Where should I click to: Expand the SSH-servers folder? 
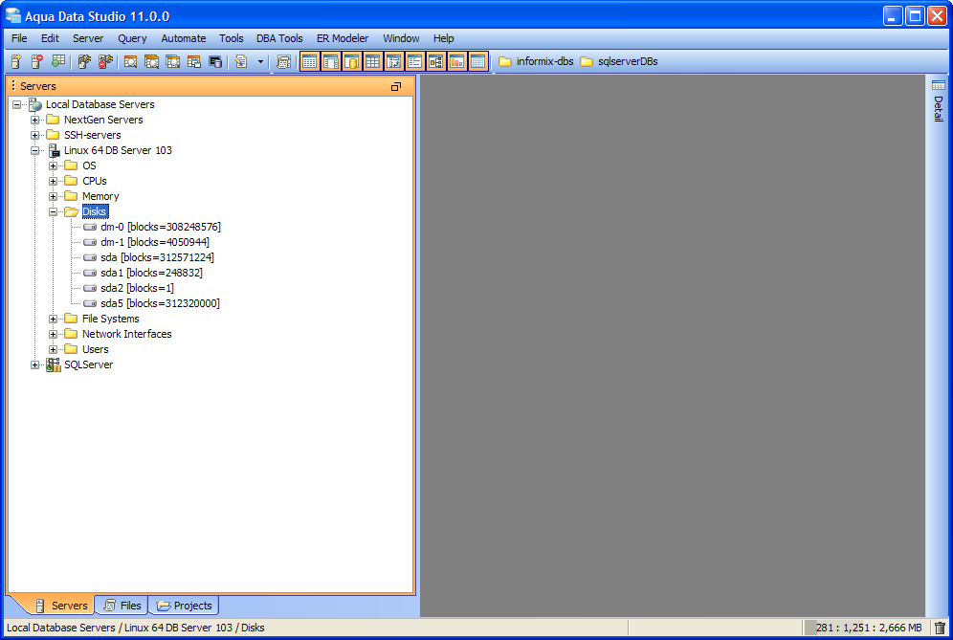(x=34, y=135)
